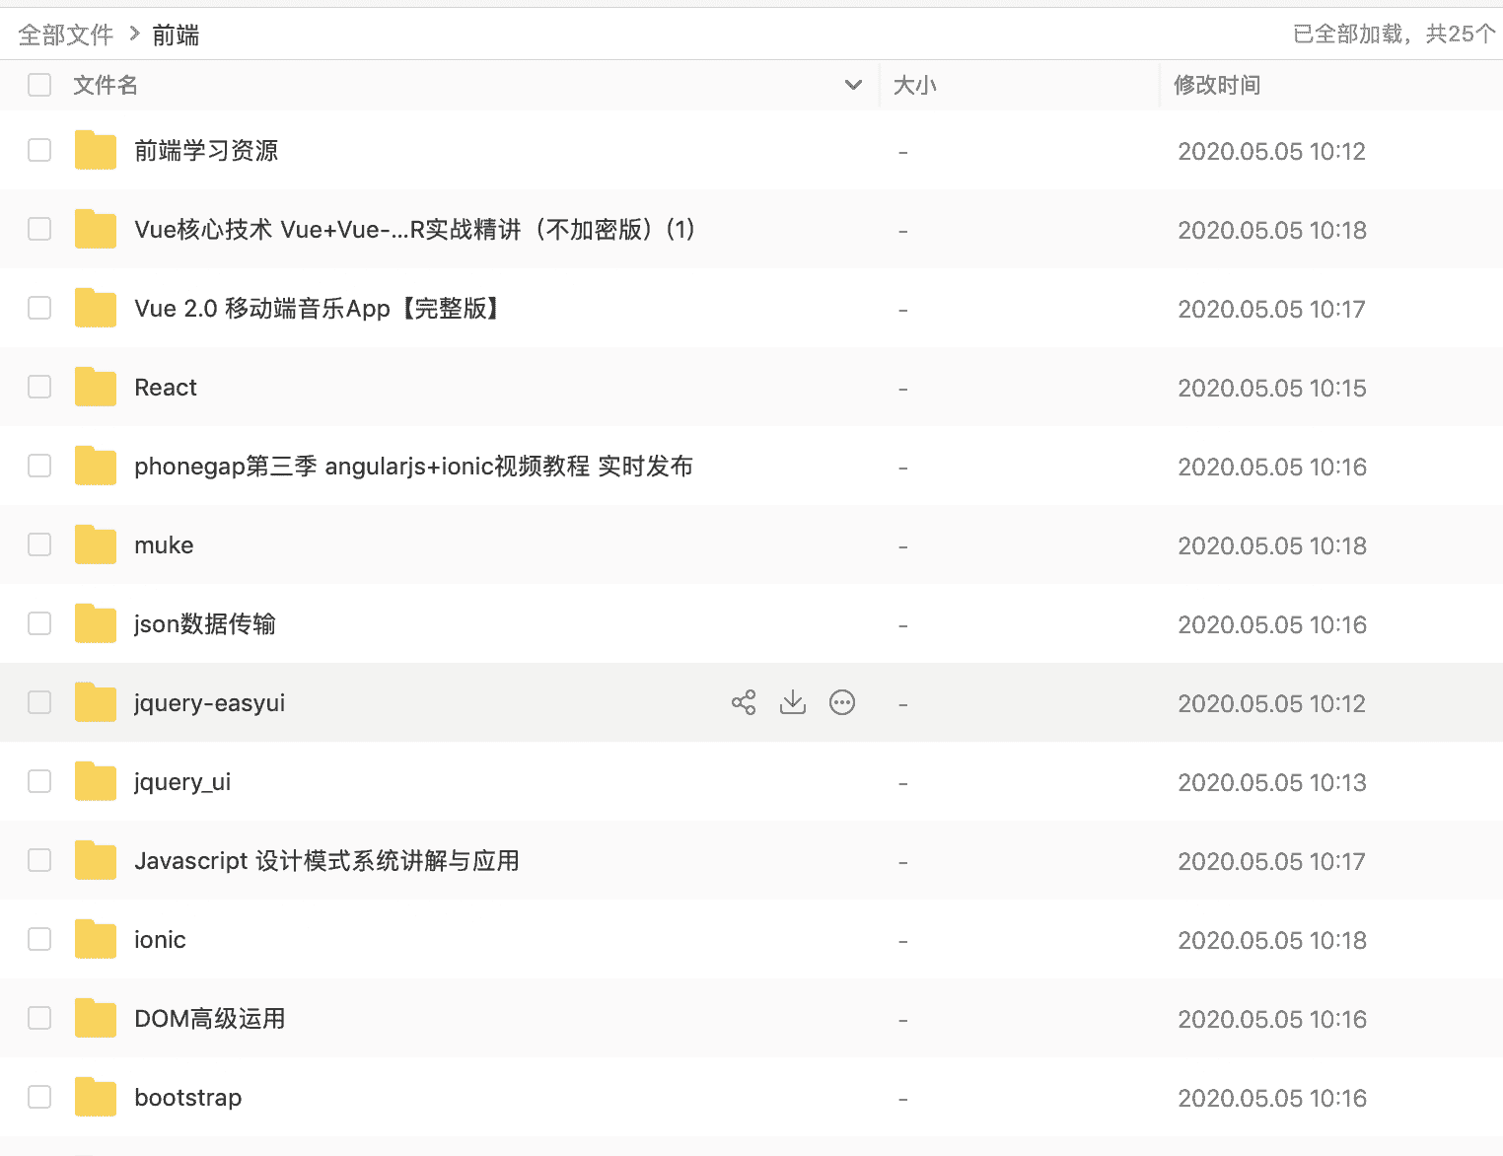1503x1156 pixels.
Task: Click the React folder icon
Action: point(96,387)
